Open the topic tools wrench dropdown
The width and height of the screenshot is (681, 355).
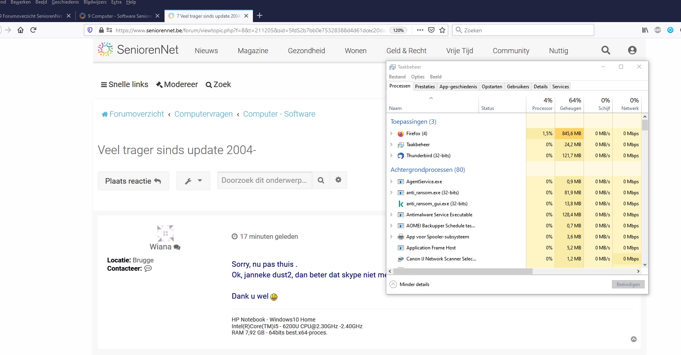pyautogui.click(x=193, y=181)
